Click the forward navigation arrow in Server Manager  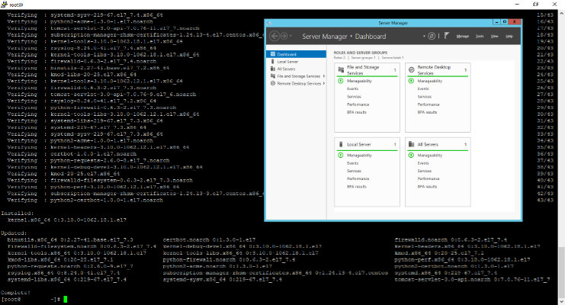[x=282, y=37]
